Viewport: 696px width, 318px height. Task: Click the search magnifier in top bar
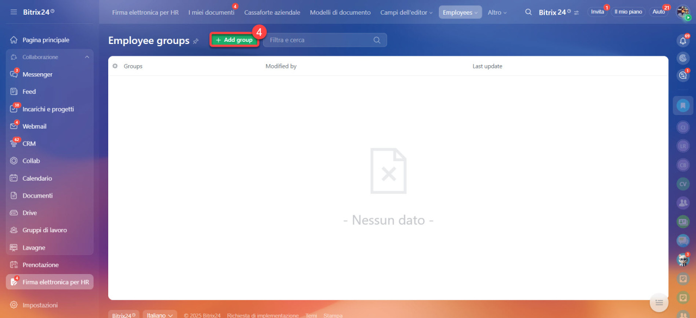[x=528, y=12]
